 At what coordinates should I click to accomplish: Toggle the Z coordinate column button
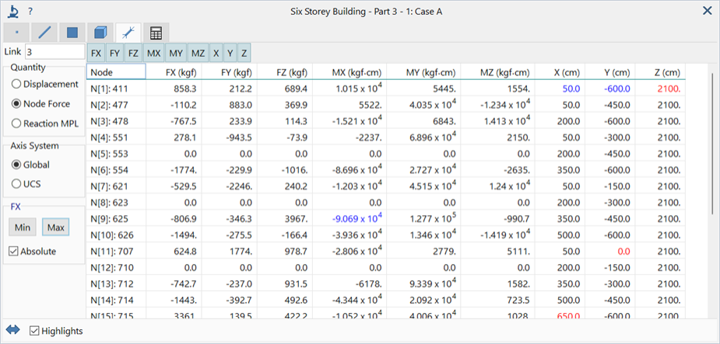[x=244, y=53]
